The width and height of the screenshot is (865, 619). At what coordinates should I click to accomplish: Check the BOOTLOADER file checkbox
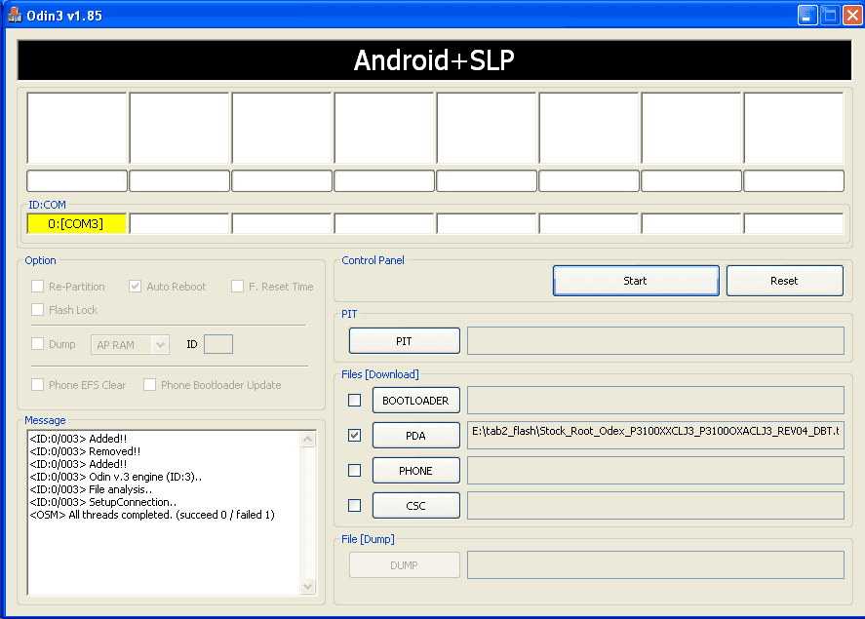click(355, 401)
